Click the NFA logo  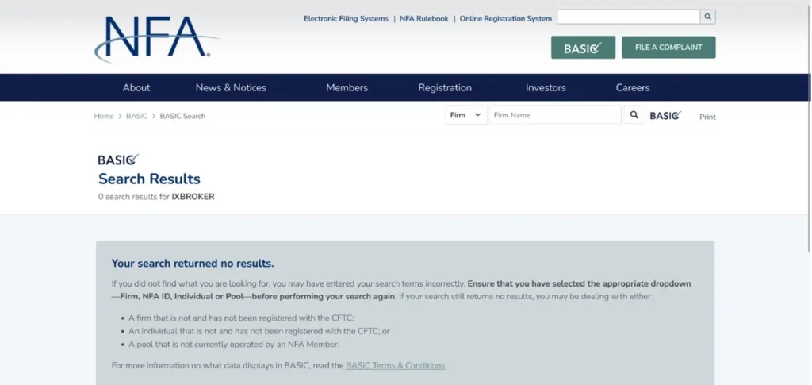156,39
